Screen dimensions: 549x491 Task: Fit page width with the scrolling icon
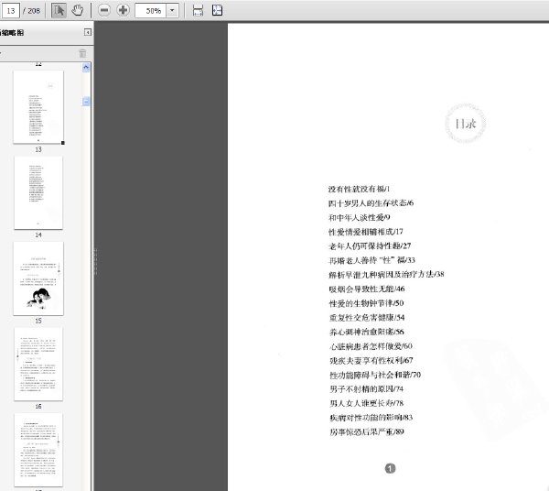coord(198,10)
